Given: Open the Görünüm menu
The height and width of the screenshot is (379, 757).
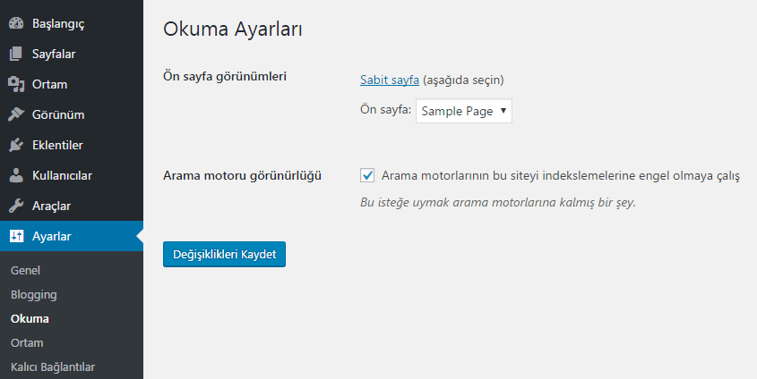Looking at the screenshot, I should click(72, 114).
